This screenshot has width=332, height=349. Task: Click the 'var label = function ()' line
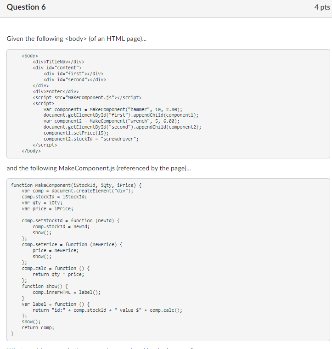[56, 304]
